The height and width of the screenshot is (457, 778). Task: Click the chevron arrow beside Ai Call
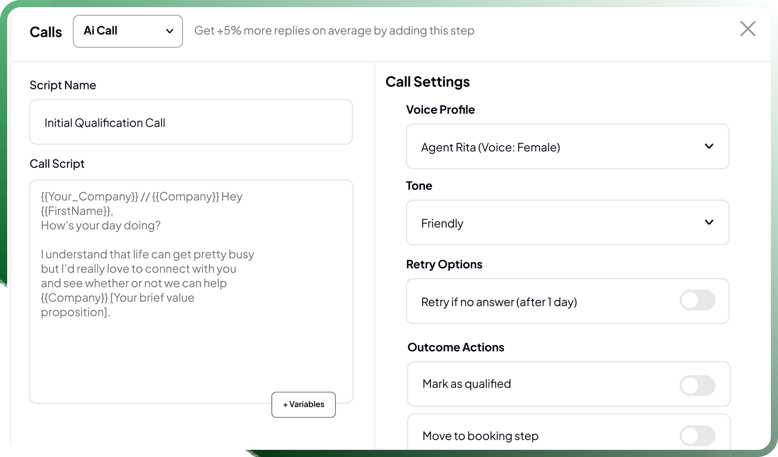click(x=170, y=32)
